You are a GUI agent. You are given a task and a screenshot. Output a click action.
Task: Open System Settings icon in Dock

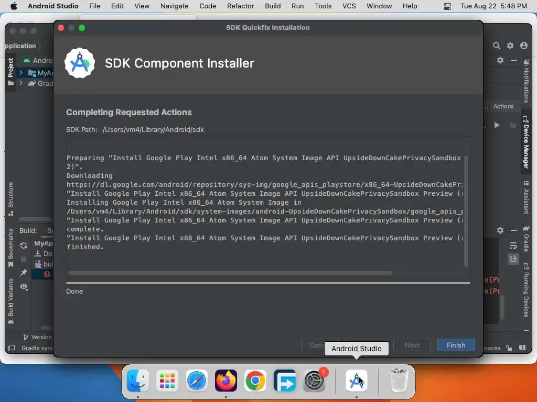[314, 381]
